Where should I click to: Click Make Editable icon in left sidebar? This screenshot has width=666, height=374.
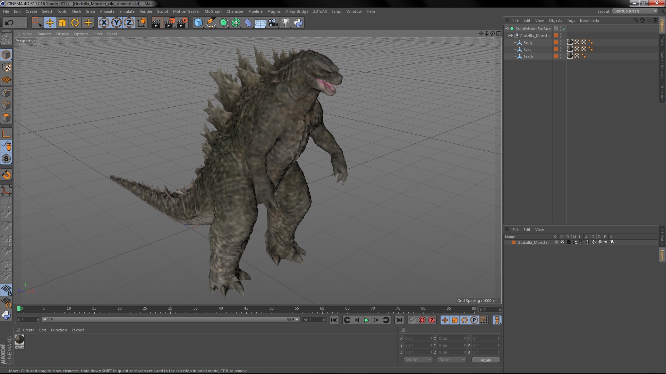pyautogui.click(x=6, y=39)
